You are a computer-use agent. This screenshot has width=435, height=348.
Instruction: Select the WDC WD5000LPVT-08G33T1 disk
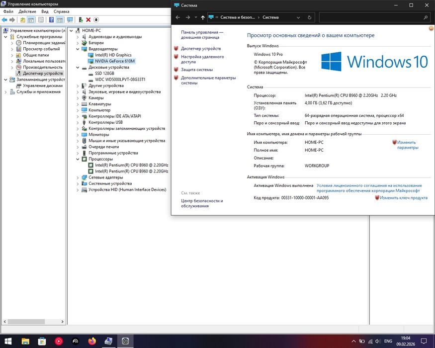tap(120, 80)
